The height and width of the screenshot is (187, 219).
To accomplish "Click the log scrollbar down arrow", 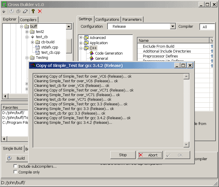I will click(x=186, y=145).
